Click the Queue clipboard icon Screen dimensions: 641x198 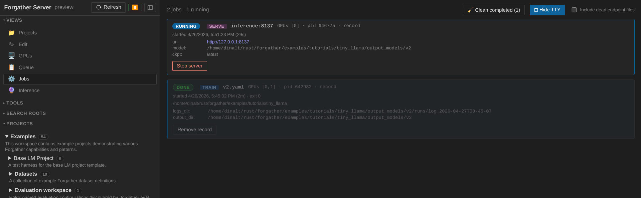[11, 67]
